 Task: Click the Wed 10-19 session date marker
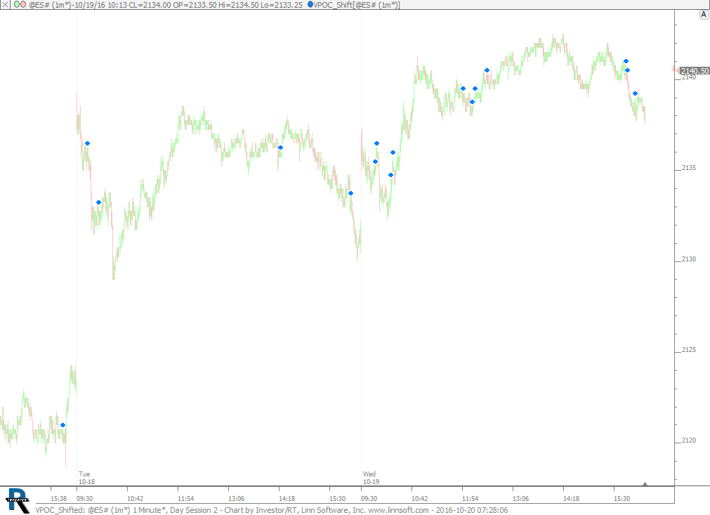pyautogui.click(x=371, y=478)
